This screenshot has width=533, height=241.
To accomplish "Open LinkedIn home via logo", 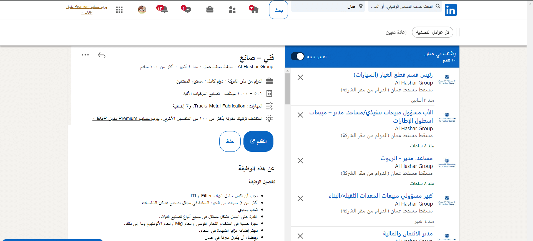I will pos(451,10).
